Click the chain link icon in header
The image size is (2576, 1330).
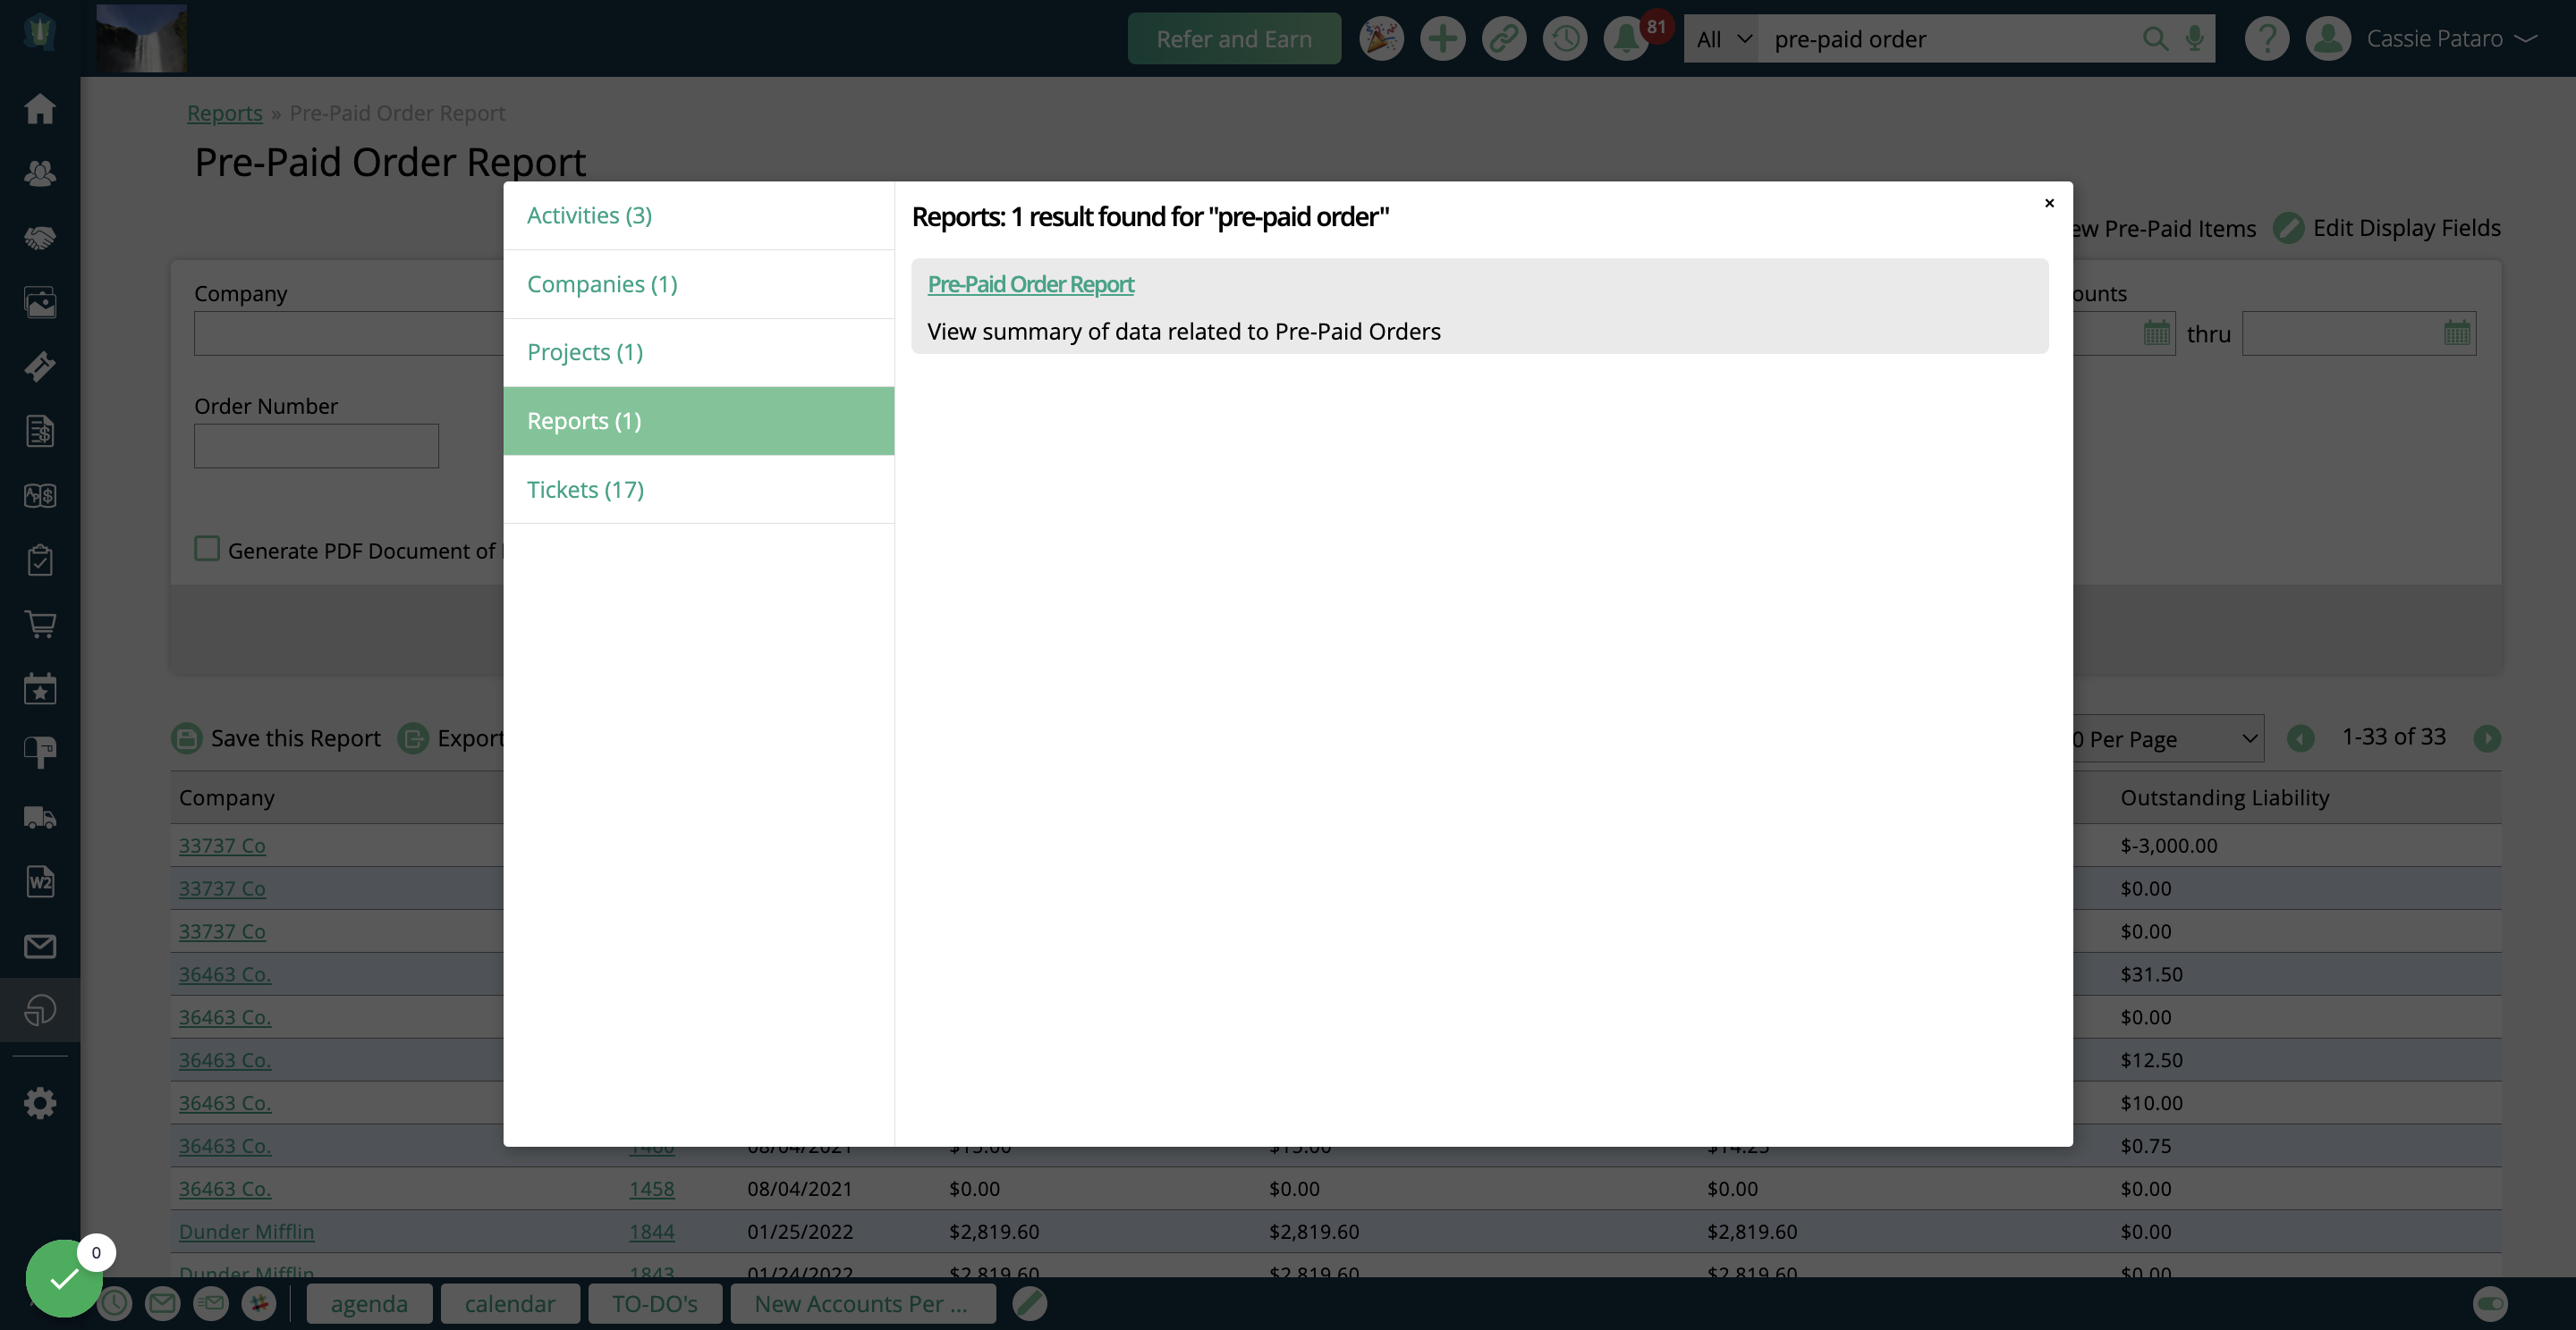1503,39
